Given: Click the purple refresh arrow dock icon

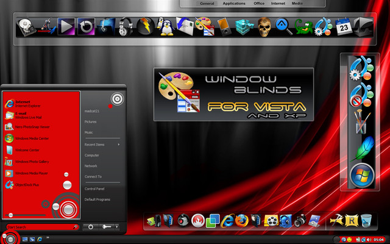Looking at the screenshot, I should (86, 26).
